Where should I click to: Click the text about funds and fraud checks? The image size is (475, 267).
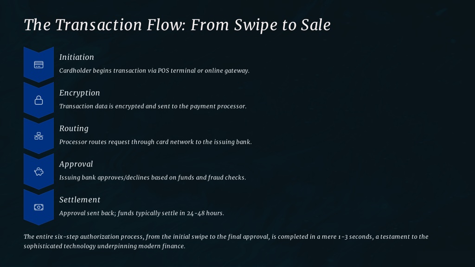[152, 178]
